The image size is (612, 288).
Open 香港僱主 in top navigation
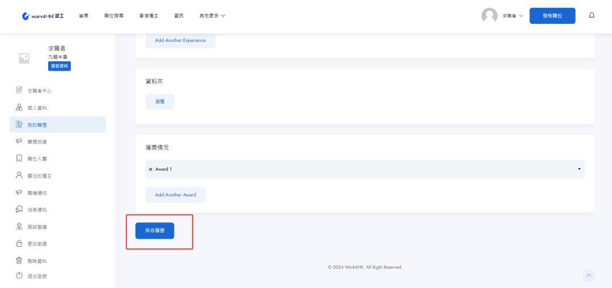pos(148,16)
